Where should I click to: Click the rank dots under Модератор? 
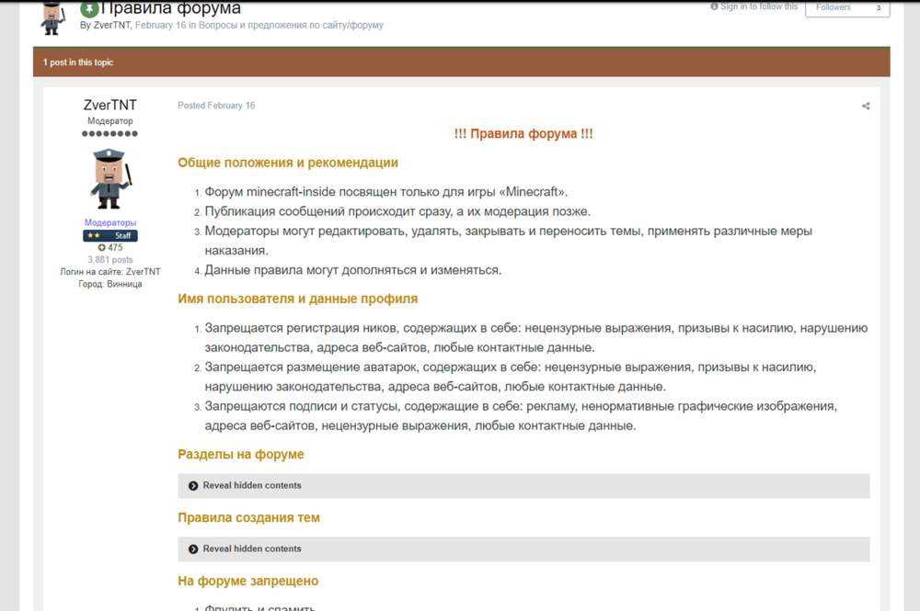[110, 133]
